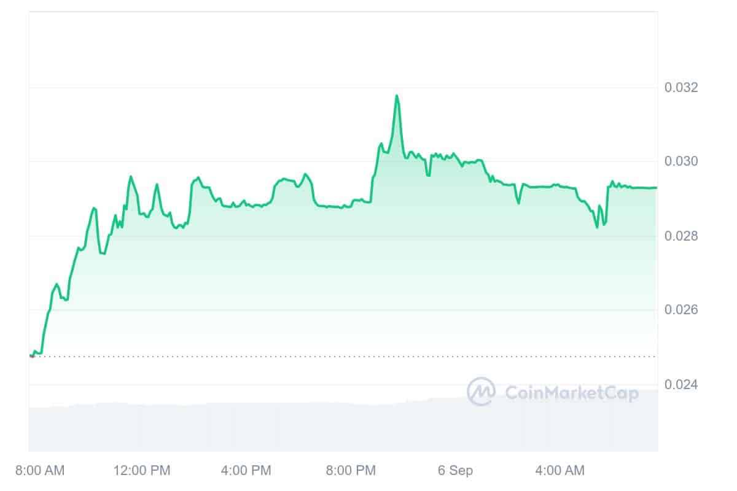This screenshot has height=491, width=737.
Task: Click the red starting dot on price line
Action: point(31,355)
